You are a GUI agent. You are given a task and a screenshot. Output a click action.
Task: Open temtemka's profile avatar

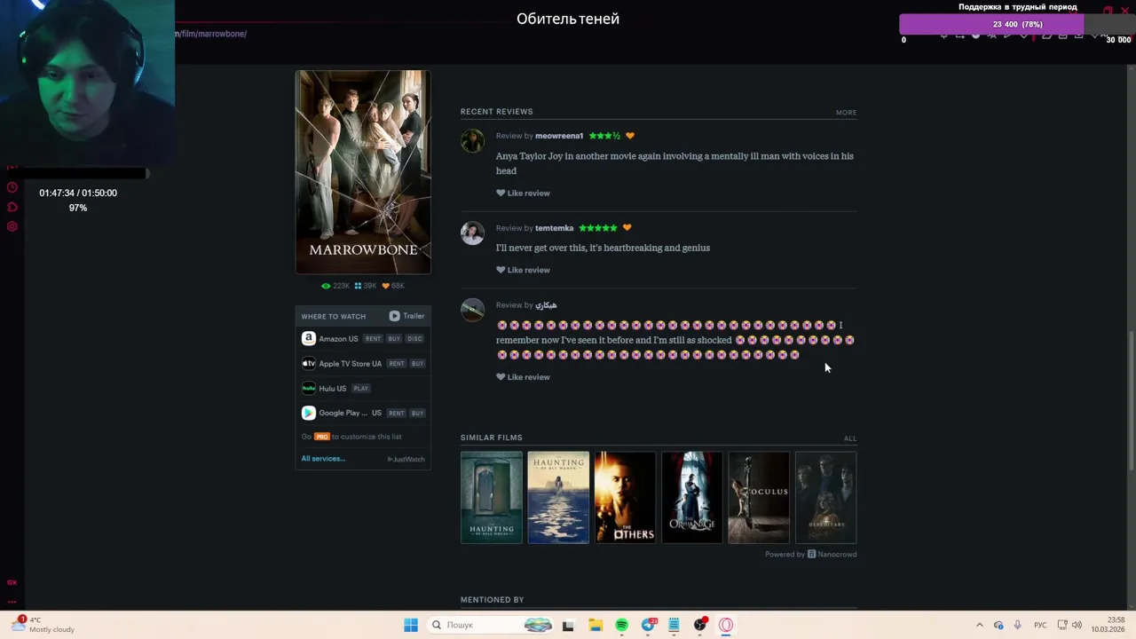pos(472,233)
